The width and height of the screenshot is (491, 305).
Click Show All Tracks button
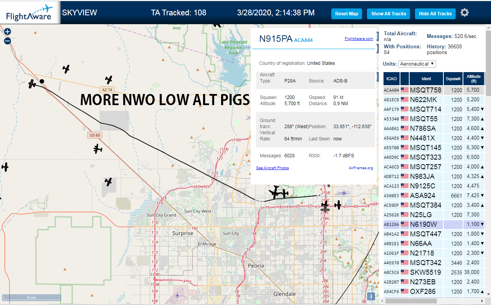click(x=389, y=14)
